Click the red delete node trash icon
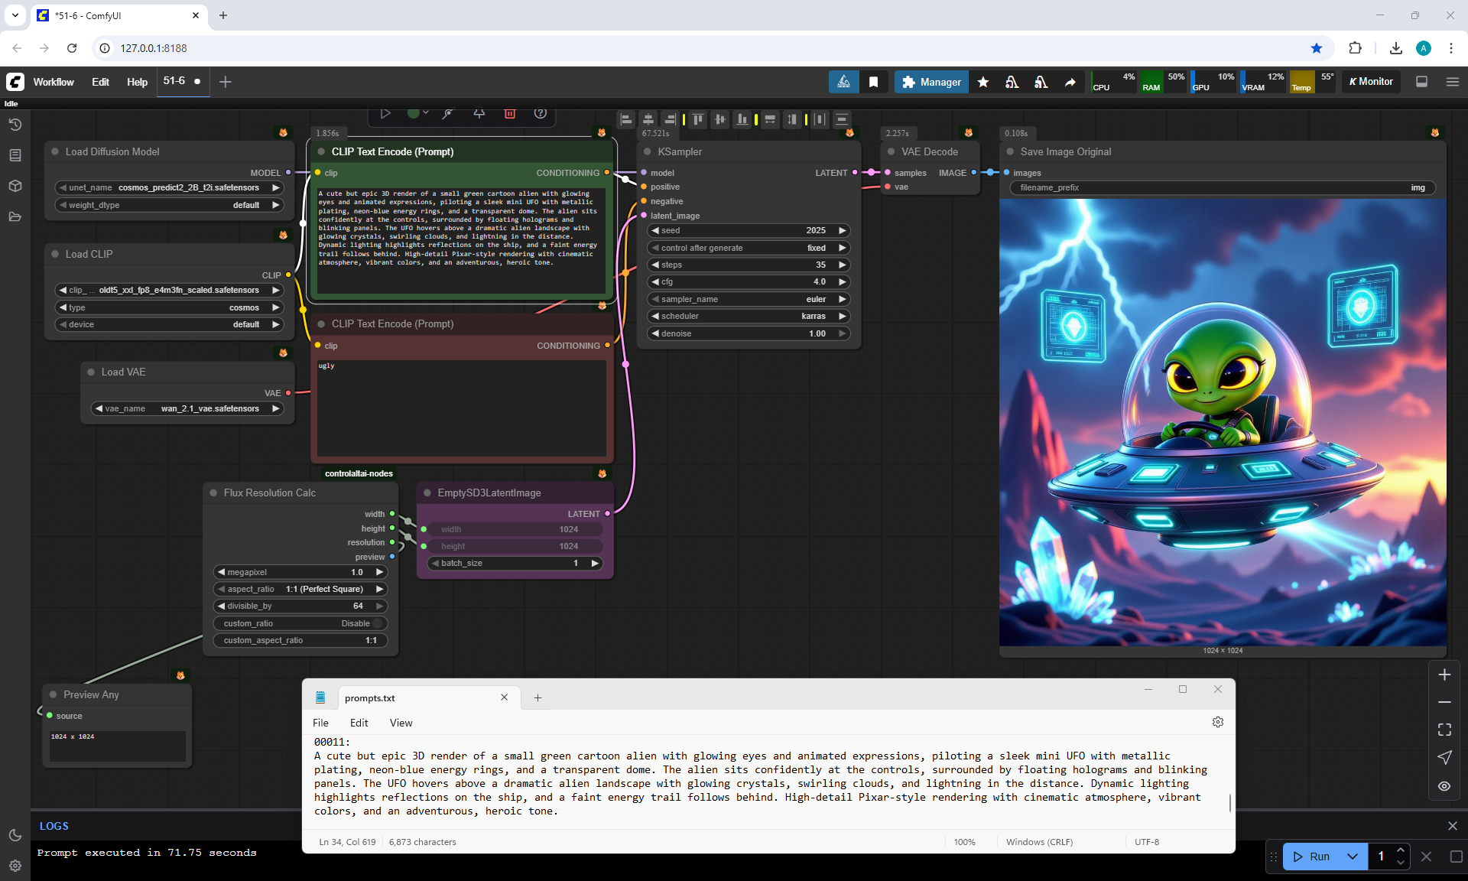Screen dimensions: 1468x881 510,113
